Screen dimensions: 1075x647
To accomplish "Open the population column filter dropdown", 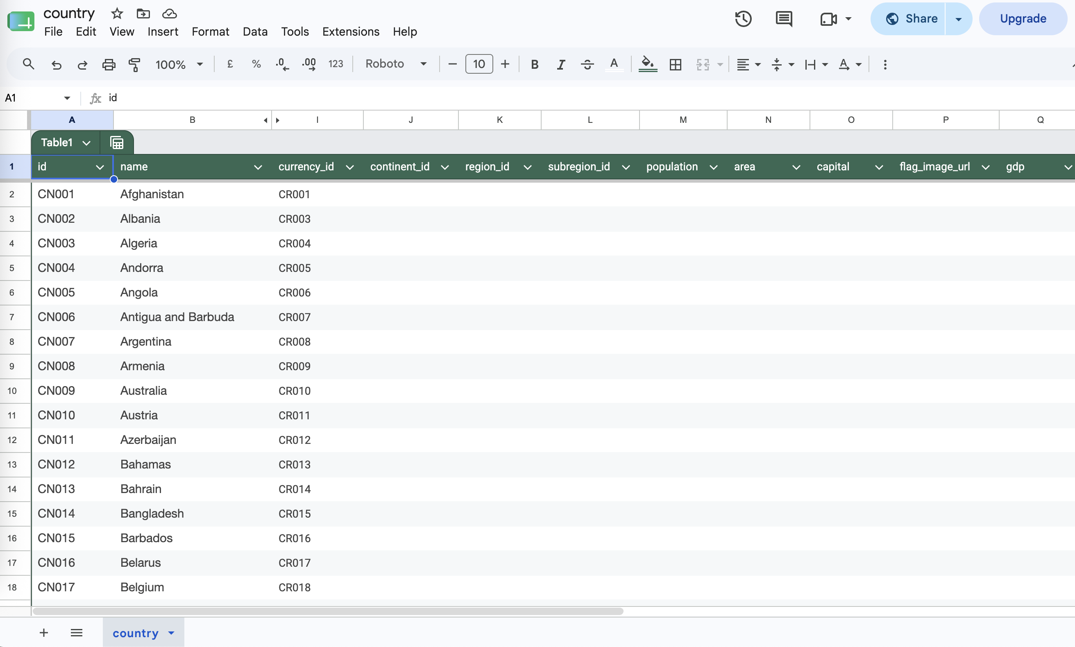I will 714,167.
